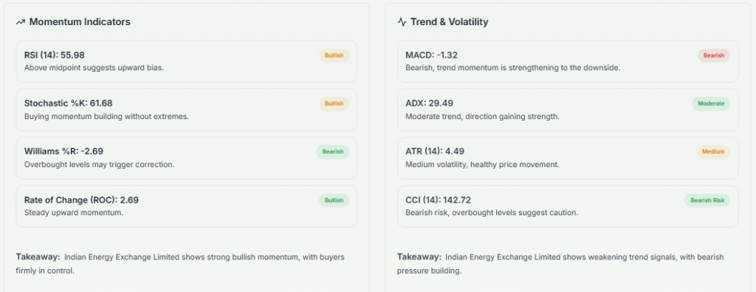Screen dimensions: 756x292
Task: Click the Trend & Volatility heading
Action: click(x=450, y=21)
